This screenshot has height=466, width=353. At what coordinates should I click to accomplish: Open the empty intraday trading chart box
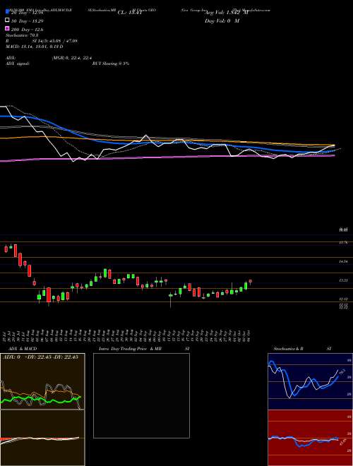[141, 395]
